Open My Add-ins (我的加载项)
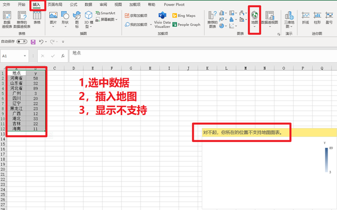337x210 pixels. [136, 25]
